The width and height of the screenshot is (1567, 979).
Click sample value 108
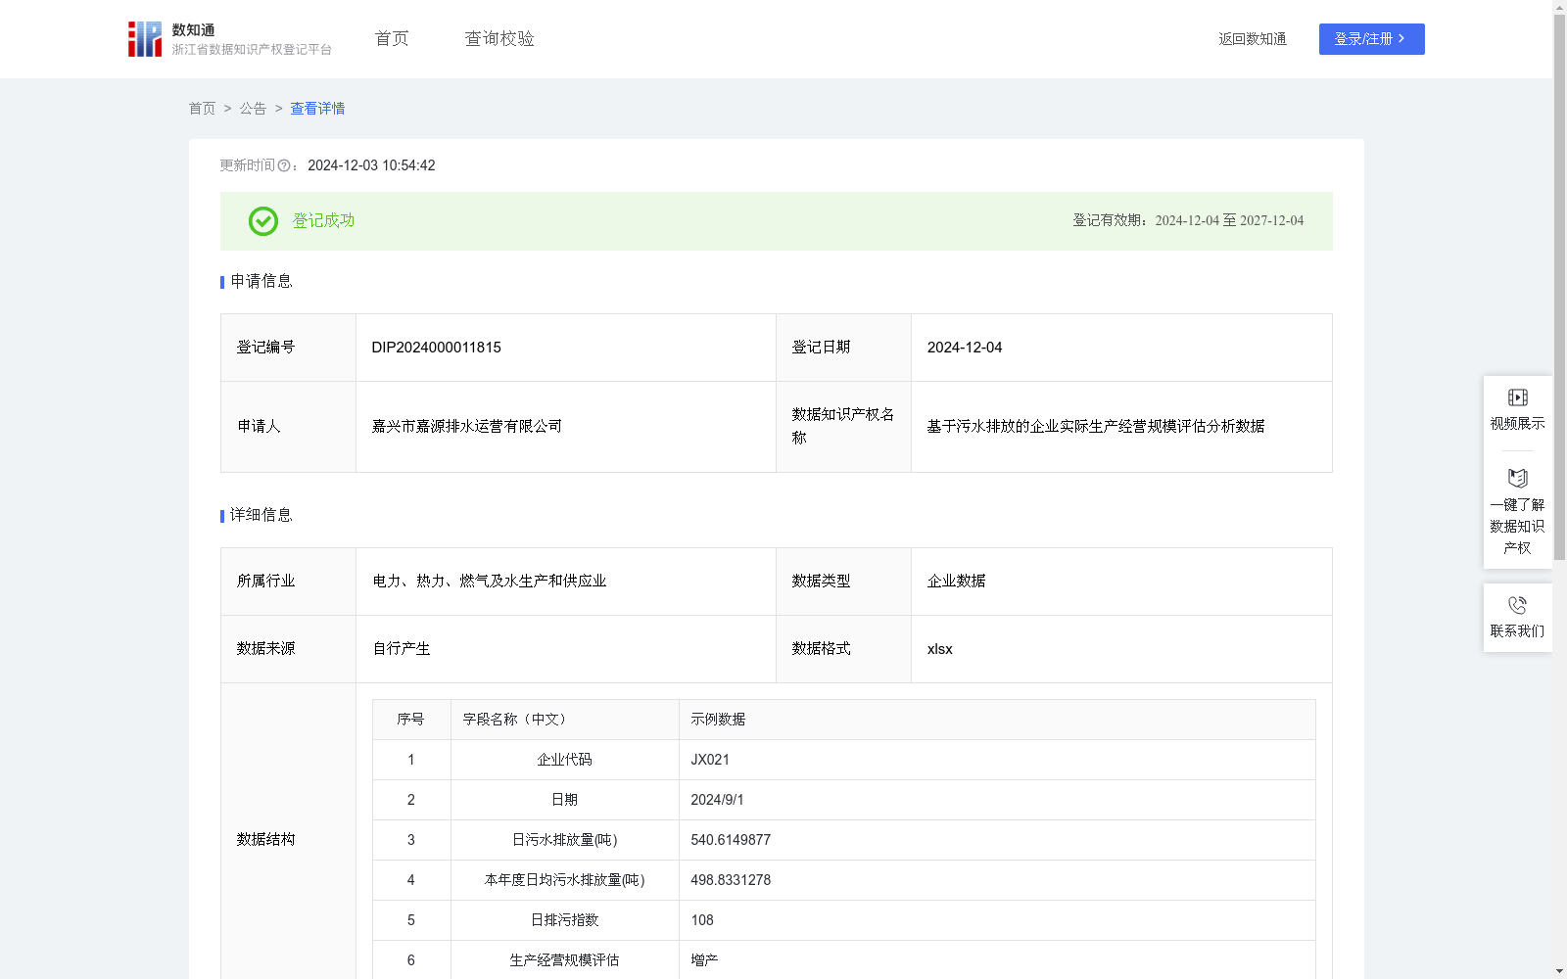pyautogui.click(x=702, y=920)
